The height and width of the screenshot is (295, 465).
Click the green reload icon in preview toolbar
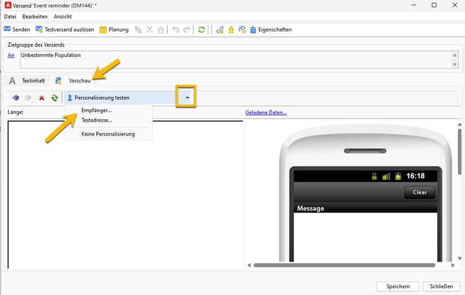click(55, 98)
